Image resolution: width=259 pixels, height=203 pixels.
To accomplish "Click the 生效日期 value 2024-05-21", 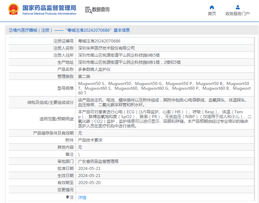I will [x=89, y=176].
